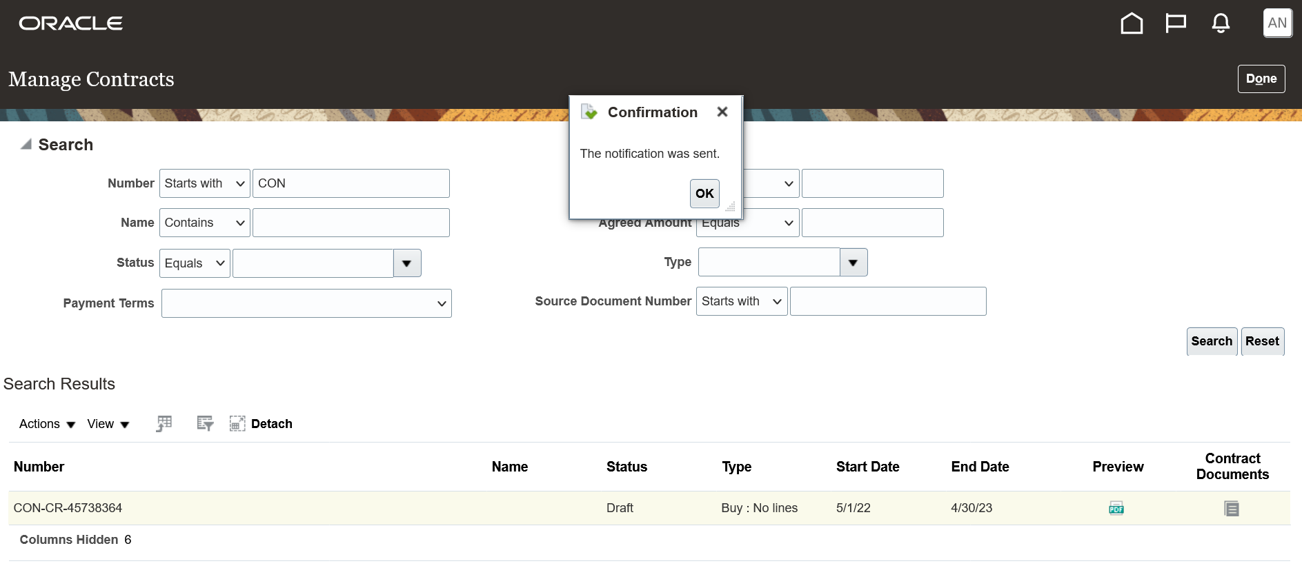This screenshot has width=1302, height=568.
Task: Collapse the Search section triangle
Action: [x=26, y=145]
